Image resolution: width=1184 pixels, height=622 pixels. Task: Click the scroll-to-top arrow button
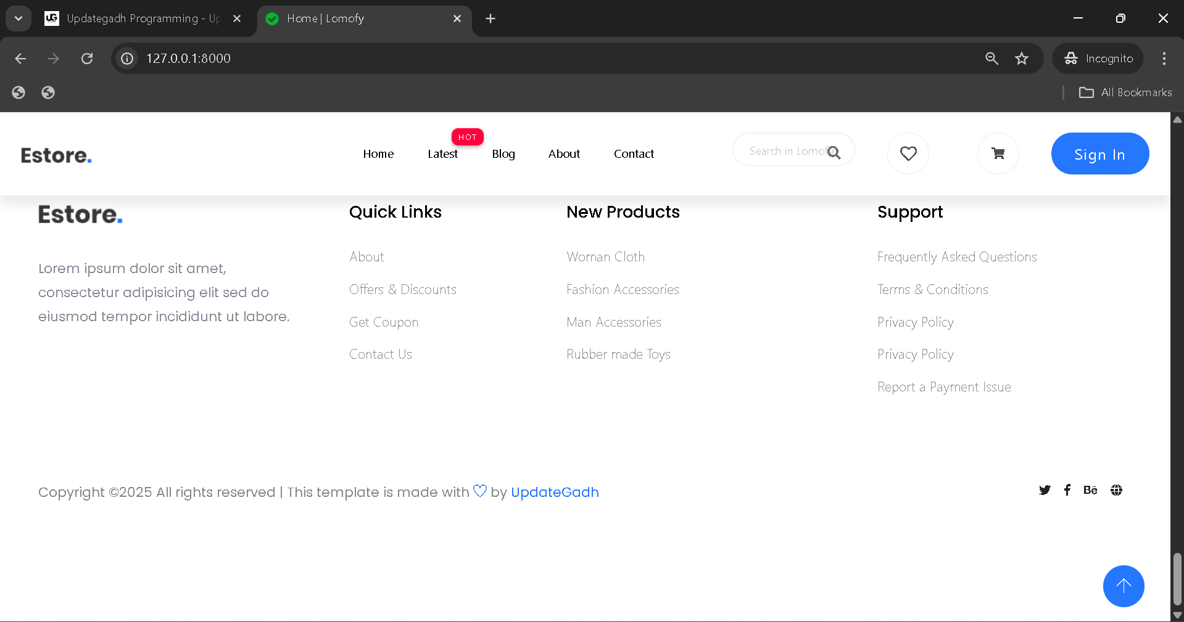pyautogui.click(x=1123, y=586)
